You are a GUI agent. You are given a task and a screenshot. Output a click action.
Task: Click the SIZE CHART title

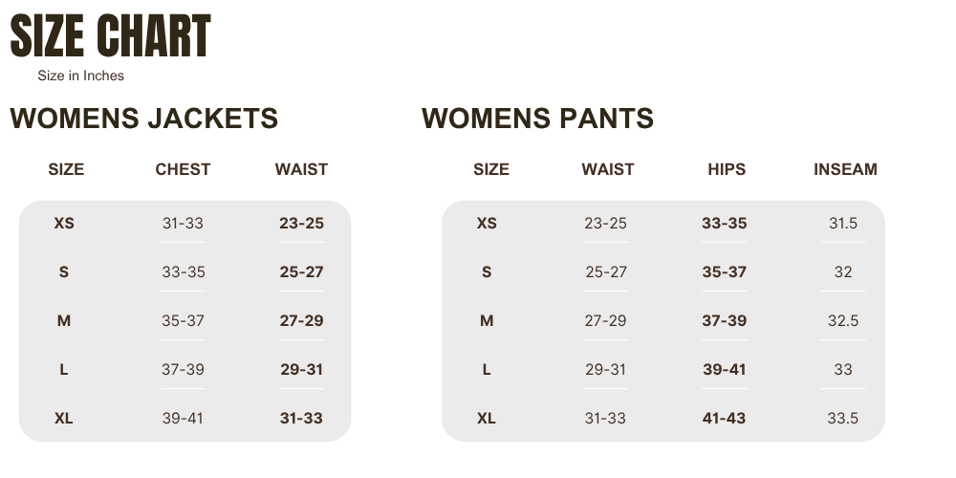tap(110, 37)
